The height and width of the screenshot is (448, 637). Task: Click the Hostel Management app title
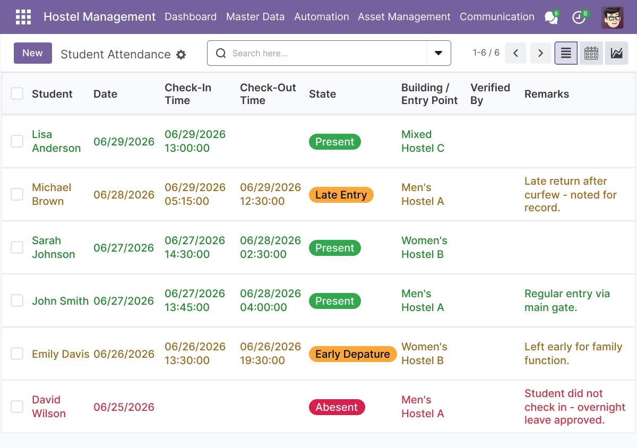point(100,17)
